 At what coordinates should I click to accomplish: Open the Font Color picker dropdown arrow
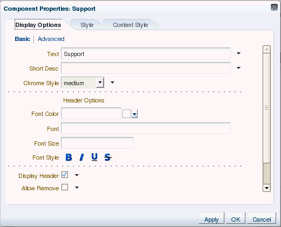point(134,114)
